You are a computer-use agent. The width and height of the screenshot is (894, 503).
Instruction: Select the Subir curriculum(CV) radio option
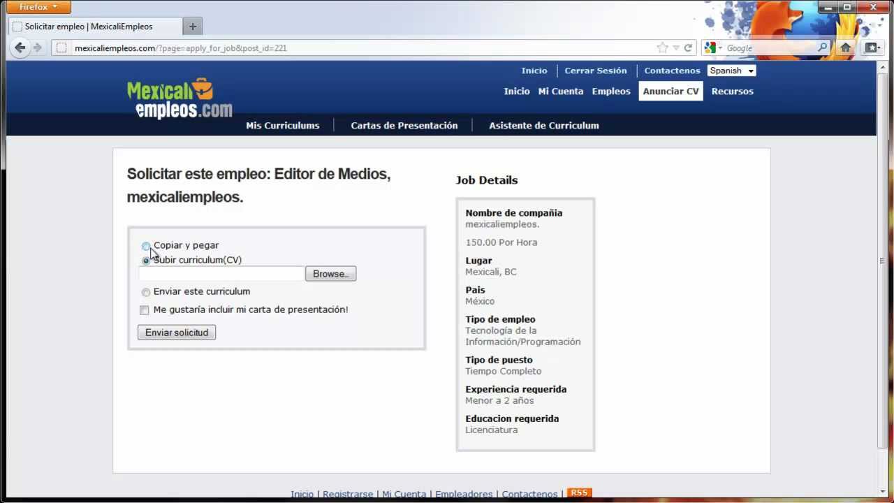146,261
